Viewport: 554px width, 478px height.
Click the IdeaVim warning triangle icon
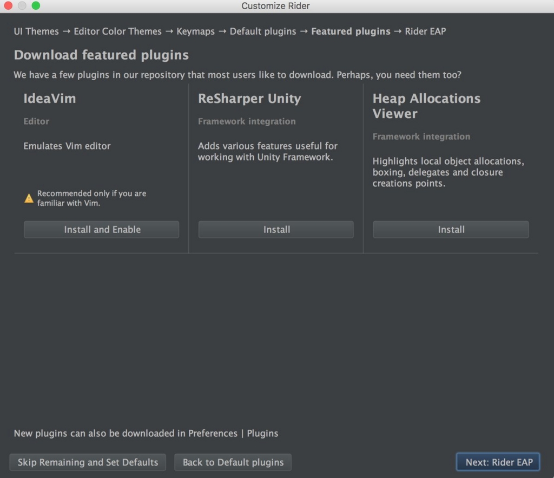(29, 198)
